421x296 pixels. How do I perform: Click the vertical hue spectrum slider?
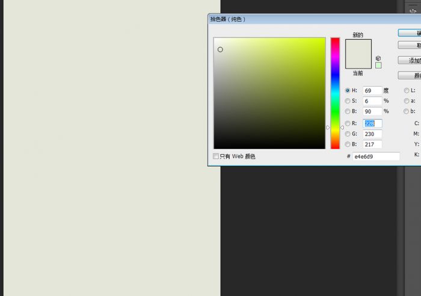click(335, 93)
